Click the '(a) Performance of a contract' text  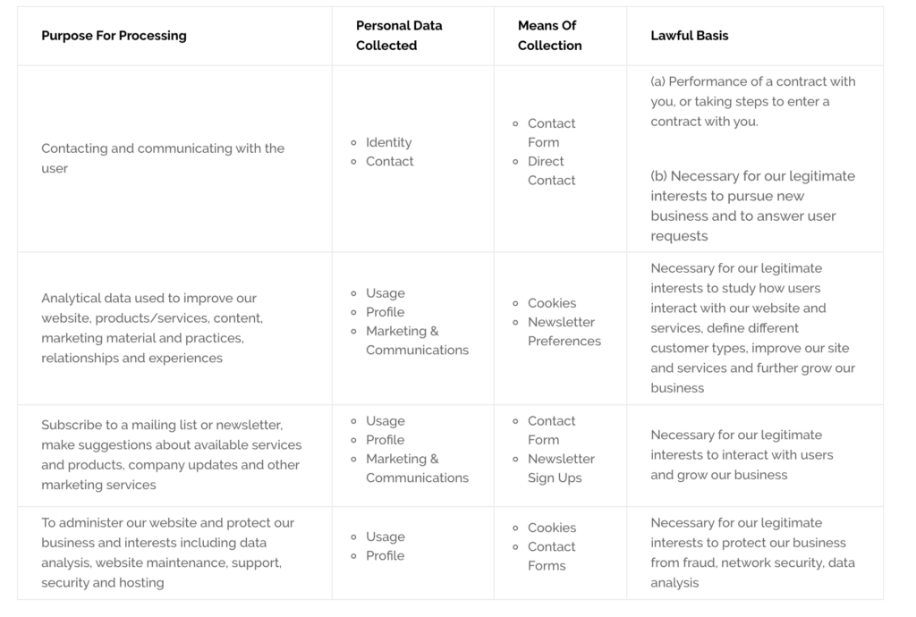[752, 101]
